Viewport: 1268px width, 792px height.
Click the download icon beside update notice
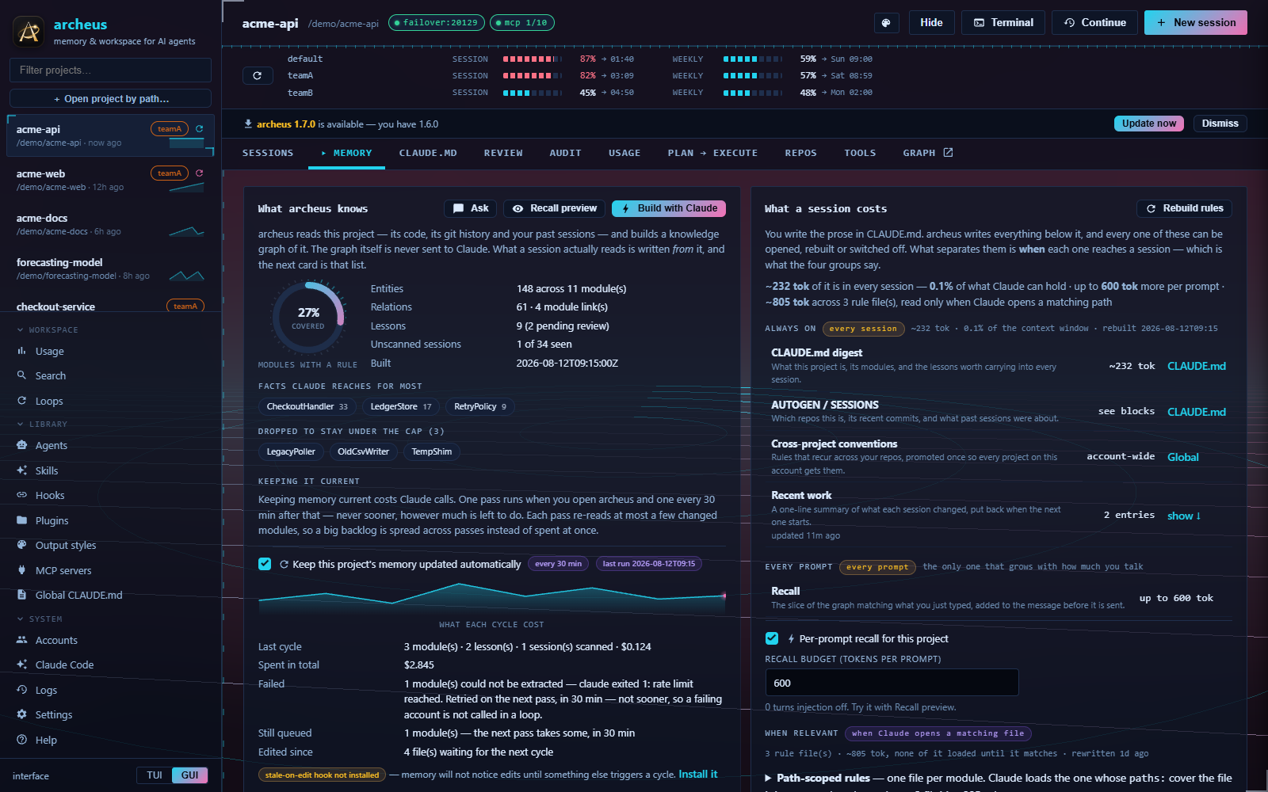coord(248,124)
